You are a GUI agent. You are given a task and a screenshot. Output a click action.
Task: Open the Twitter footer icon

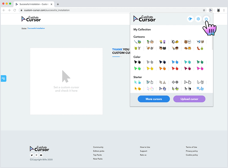[x=32, y=155]
